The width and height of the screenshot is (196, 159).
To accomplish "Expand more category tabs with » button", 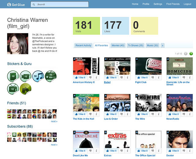I will (163, 45).
